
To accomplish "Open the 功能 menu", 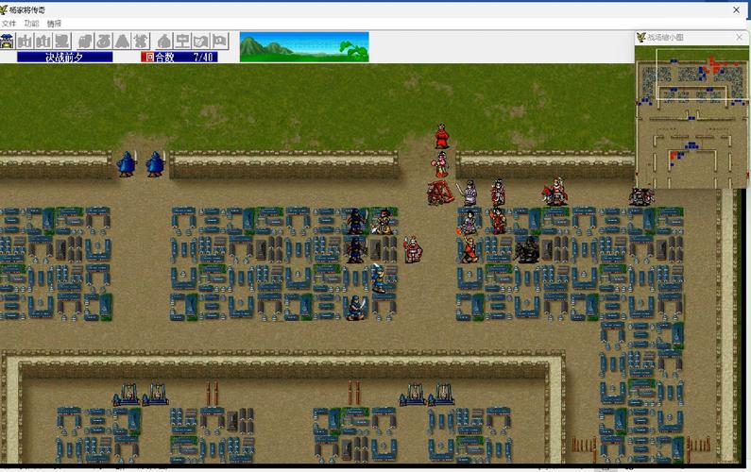I will point(31,24).
